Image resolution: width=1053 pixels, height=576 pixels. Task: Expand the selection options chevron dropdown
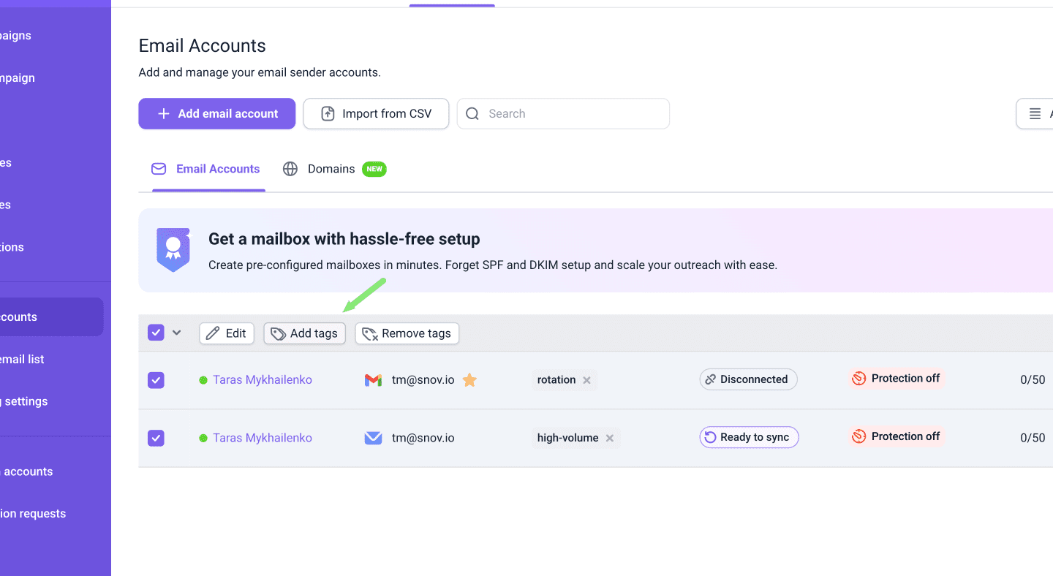[x=176, y=333]
